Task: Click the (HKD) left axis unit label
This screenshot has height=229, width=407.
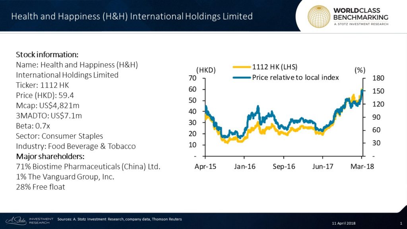Action: (x=206, y=70)
